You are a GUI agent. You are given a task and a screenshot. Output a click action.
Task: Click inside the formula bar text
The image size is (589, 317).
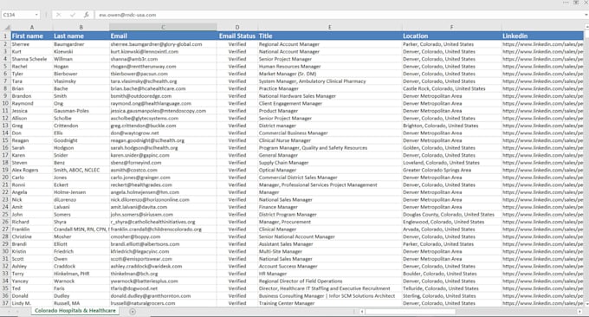point(127,15)
